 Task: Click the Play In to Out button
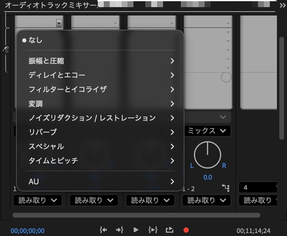point(153,230)
